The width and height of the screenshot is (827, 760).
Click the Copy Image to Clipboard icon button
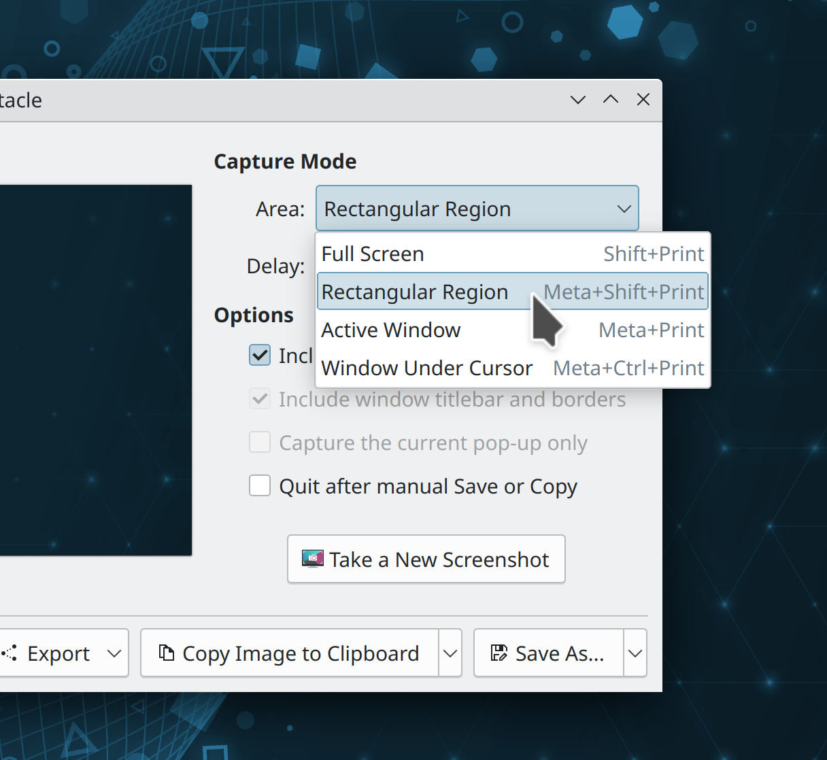tap(290, 653)
